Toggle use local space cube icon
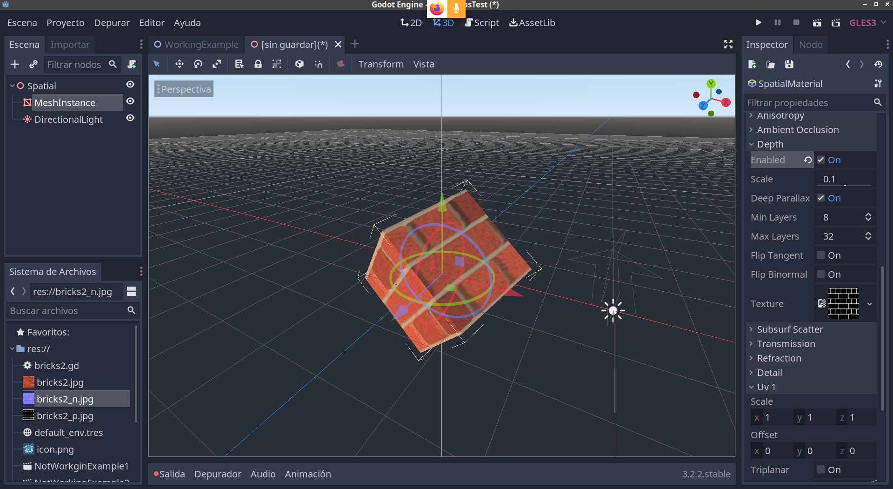This screenshot has width=893, height=489. tap(300, 64)
